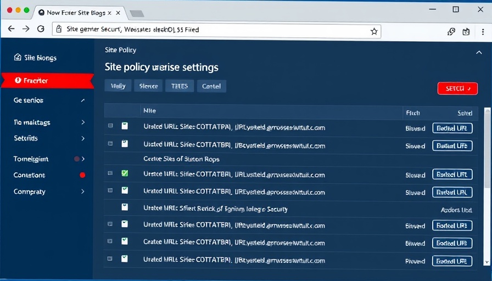Tick the small checkbox in the first table row
492x281 pixels.
coord(110,126)
